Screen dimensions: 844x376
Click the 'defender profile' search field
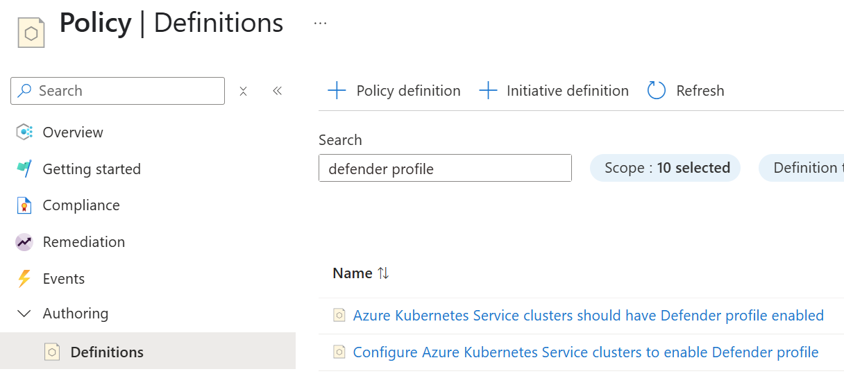(x=445, y=169)
